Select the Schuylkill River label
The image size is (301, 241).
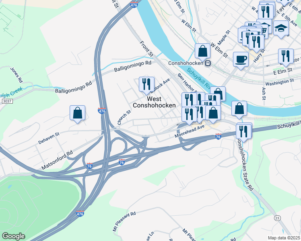click(x=199, y=78)
